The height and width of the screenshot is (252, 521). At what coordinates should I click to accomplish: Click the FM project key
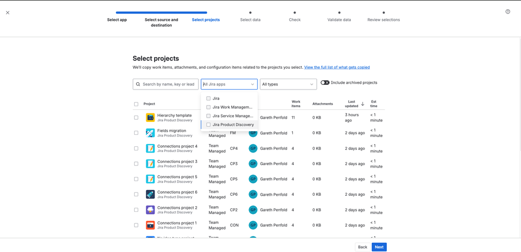[x=233, y=133]
